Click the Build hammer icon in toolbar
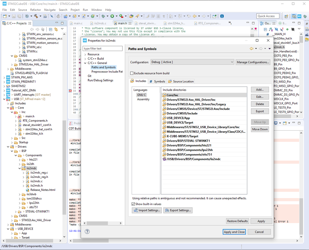The width and height of the screenshot is (309, 250). coord(36,16)
